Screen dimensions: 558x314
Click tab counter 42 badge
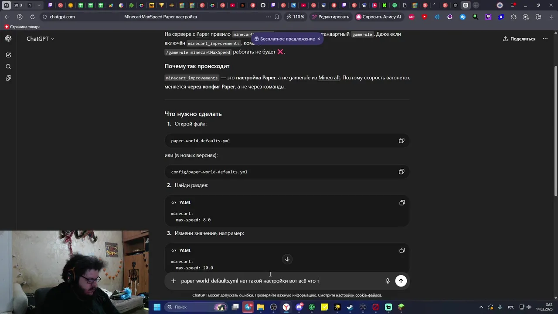pos(6,5)
